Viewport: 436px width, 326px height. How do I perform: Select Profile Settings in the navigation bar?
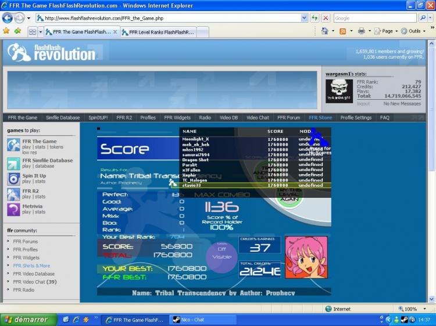[x=356, y=118]
